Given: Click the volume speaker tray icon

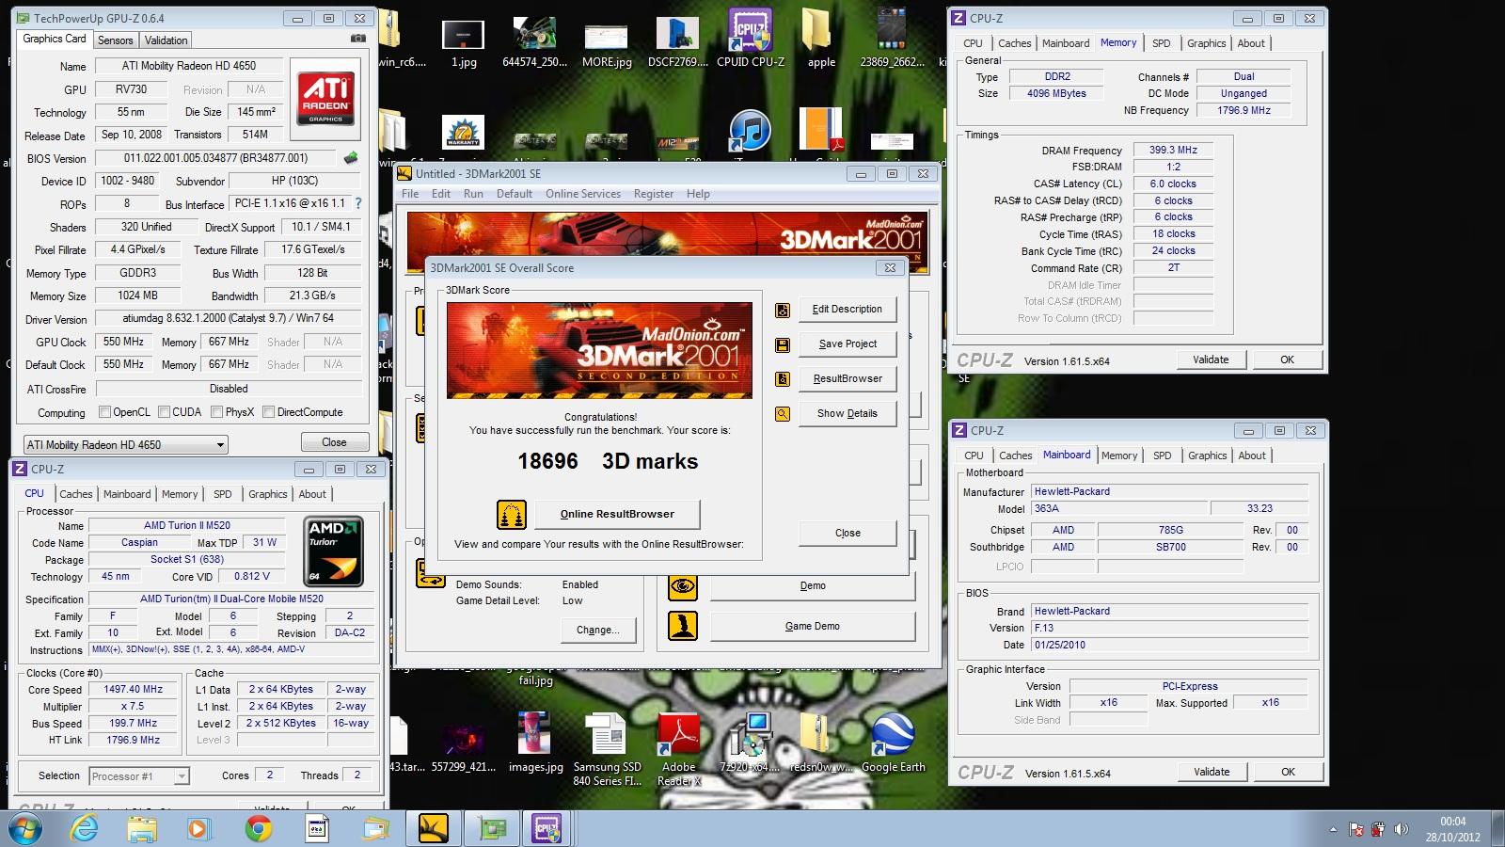Looking at the screenshot, I should 1402,829.
